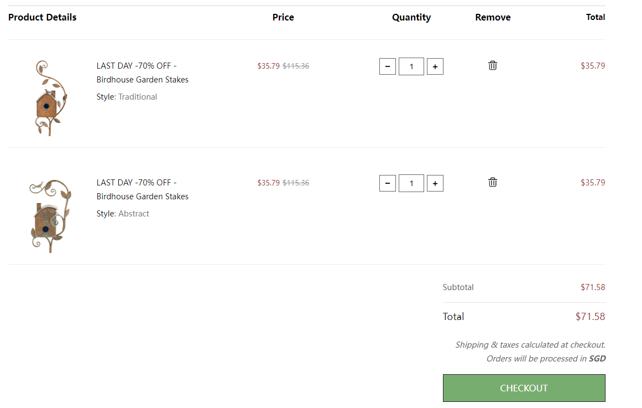This screenshot has height=408, width=642.
Task: Click the Style: Traditional label
Action: pyautogui.click(x=127, y=97)
